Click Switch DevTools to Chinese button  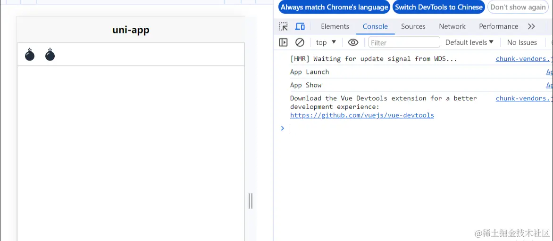point(439,7)
